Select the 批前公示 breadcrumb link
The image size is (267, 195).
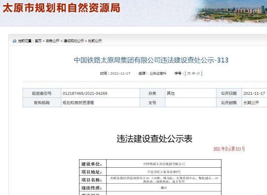click(x=95, y=41)
